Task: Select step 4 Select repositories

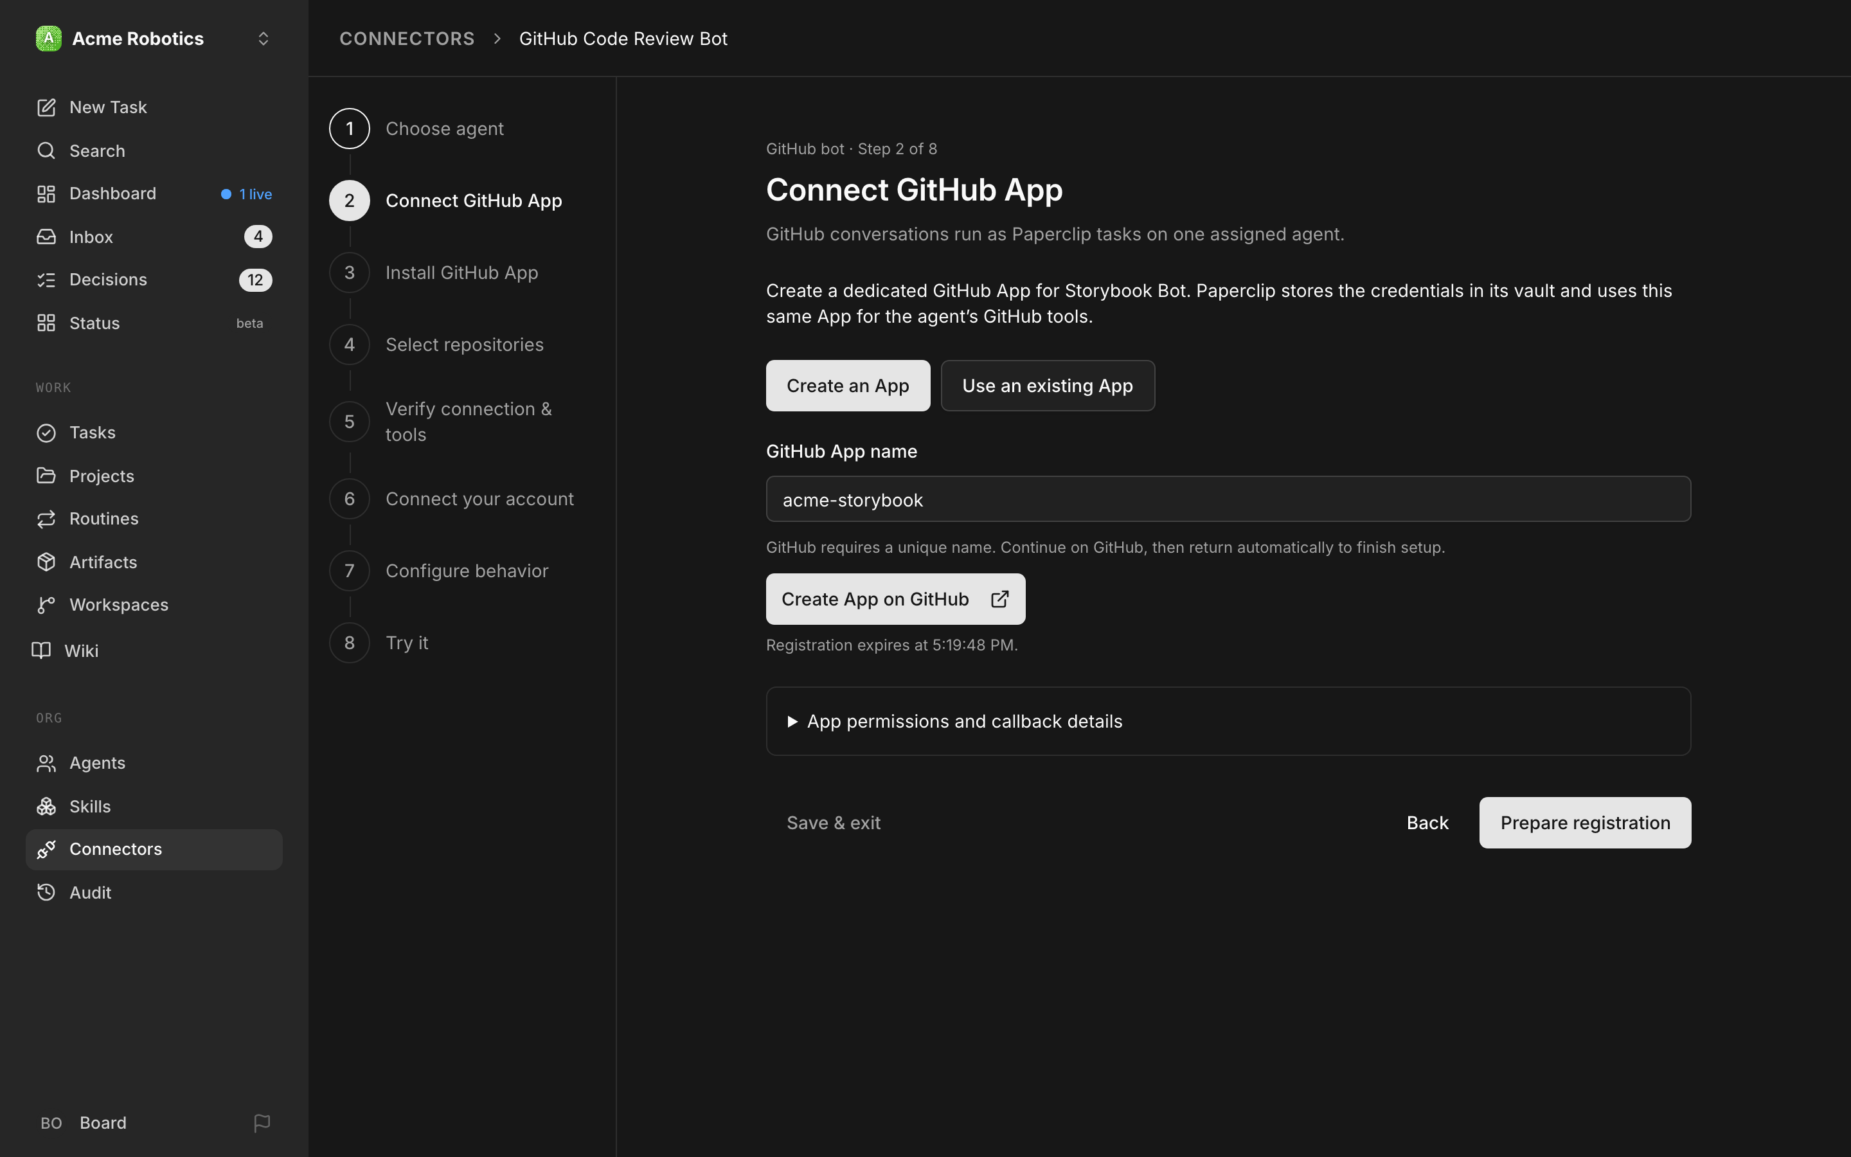Action: pos(437,345)
